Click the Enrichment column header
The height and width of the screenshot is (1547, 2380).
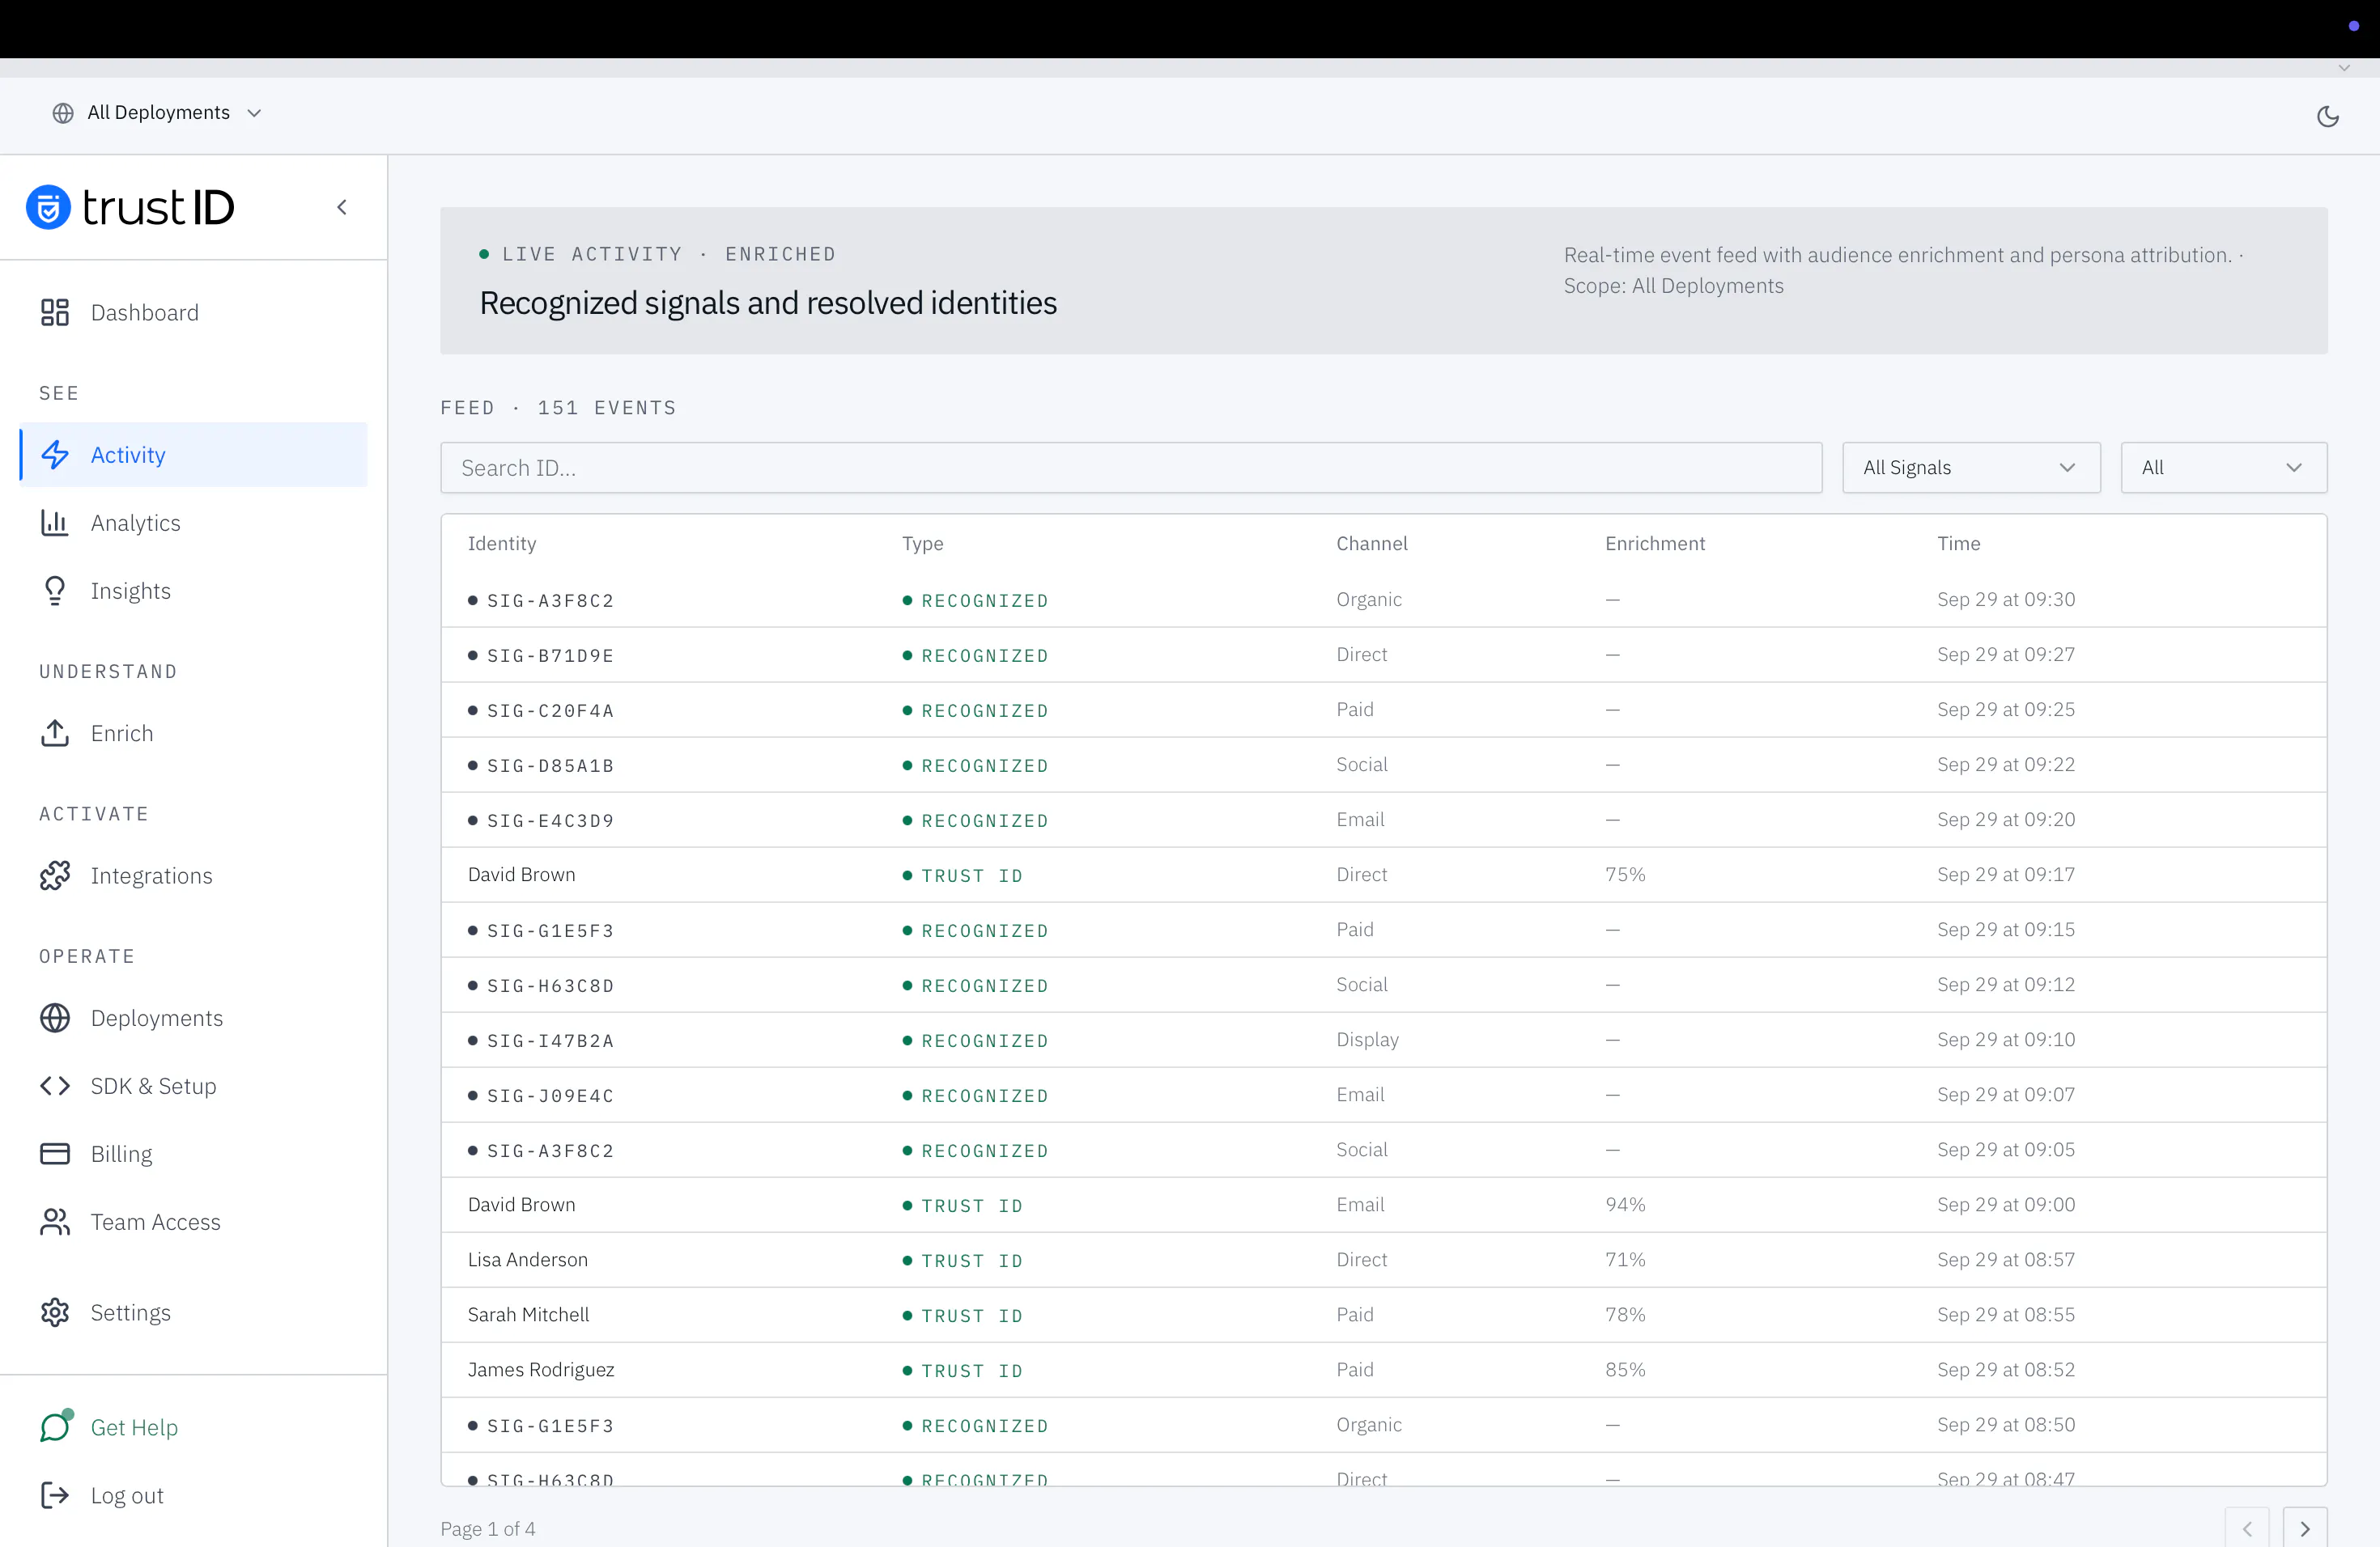pos(1655,543)
